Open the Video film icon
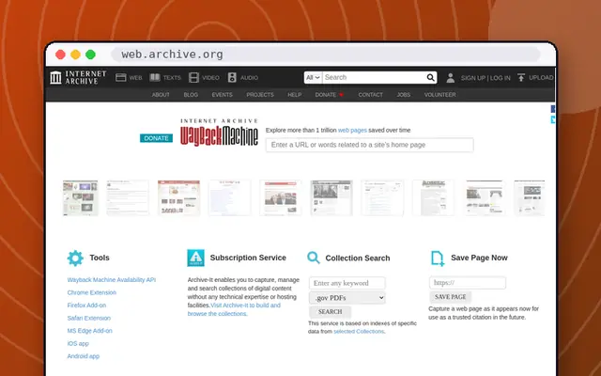601x376 pixels. [x=193, y=77]
